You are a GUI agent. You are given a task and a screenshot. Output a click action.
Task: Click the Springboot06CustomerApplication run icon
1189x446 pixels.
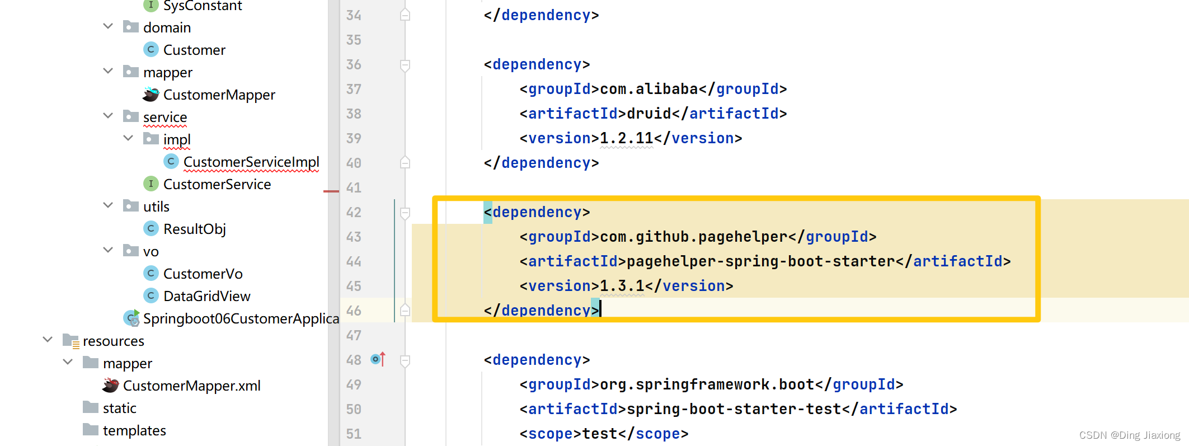(x=131, y=318)
